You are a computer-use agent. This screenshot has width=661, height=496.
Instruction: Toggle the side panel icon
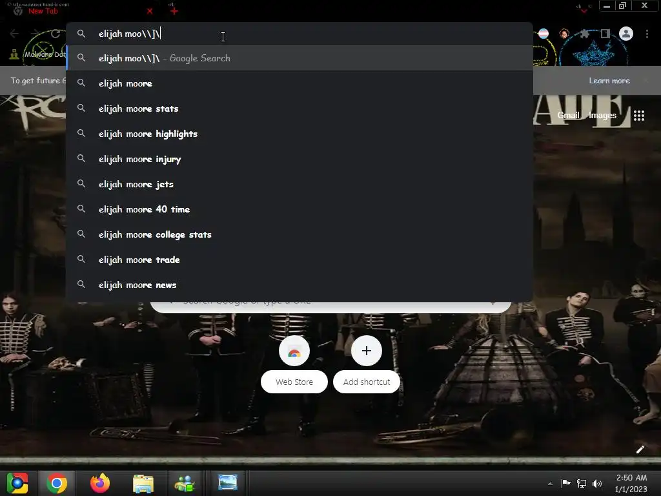605,34
